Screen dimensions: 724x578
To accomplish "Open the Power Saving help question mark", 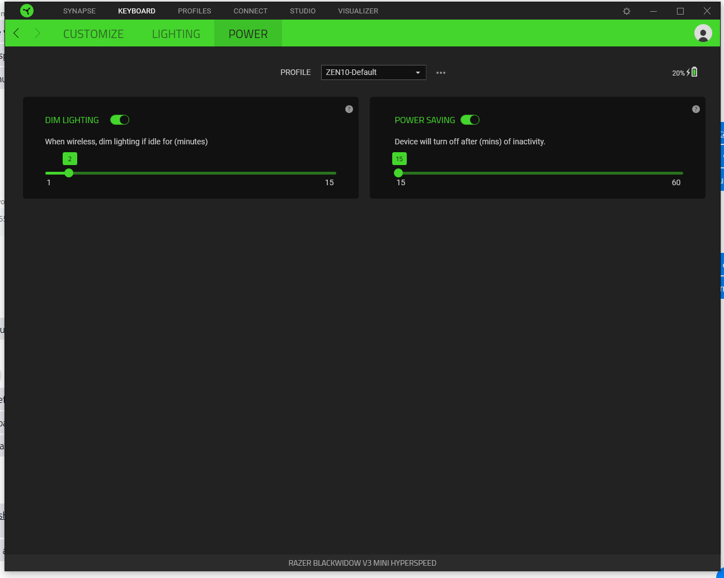I will [696, 109].
